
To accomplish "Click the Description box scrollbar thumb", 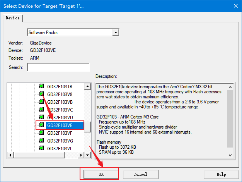I will tap(230, 119).
